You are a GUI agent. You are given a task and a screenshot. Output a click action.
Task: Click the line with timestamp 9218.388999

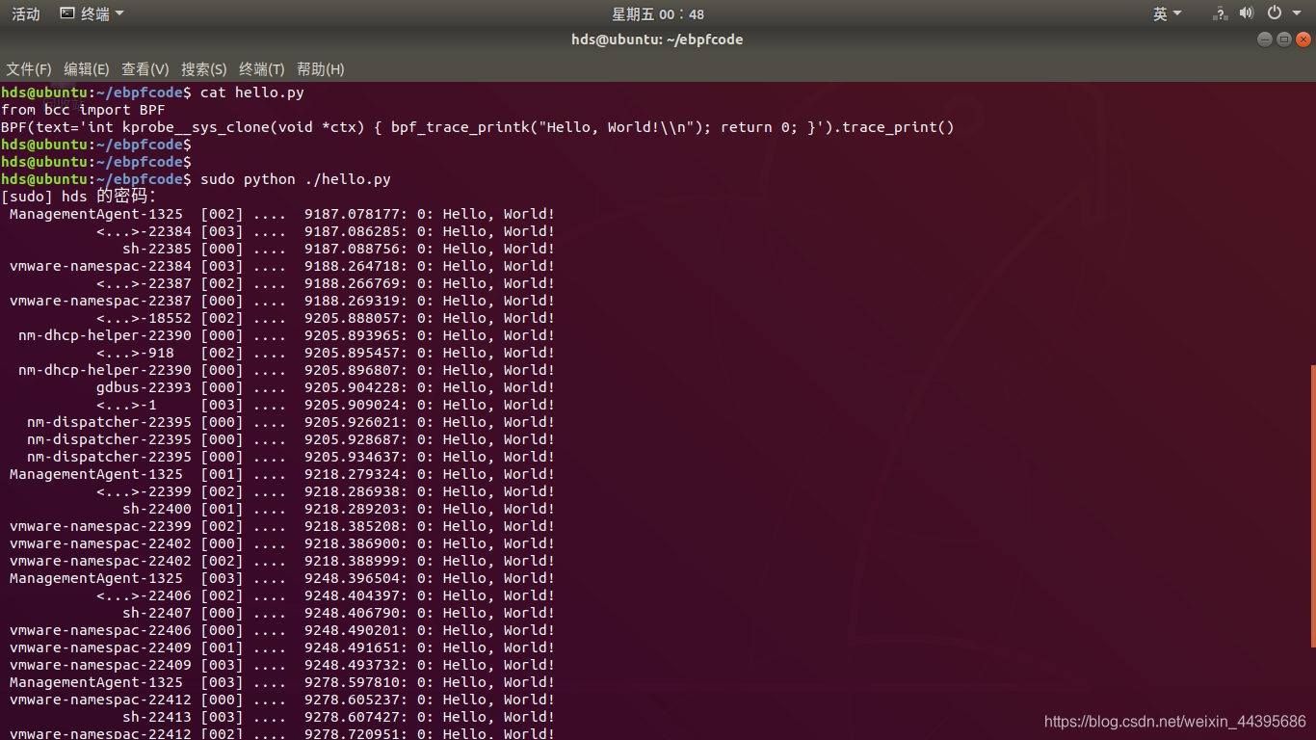tap(281, 561)
